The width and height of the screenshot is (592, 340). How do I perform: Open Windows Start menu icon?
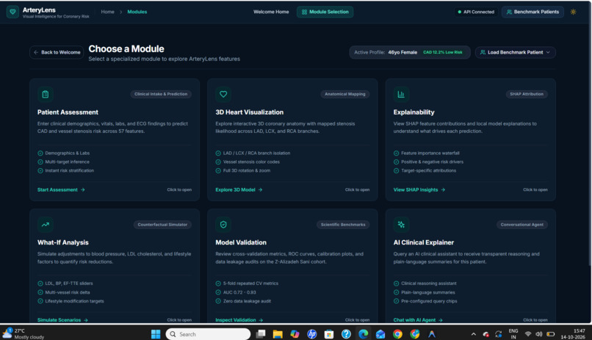(x=156, y=334)
